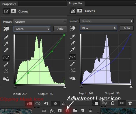This screenshot has width=136, height=114.
Task: Click histogram warning icon in Blue panel
Action: coord(72,78)
